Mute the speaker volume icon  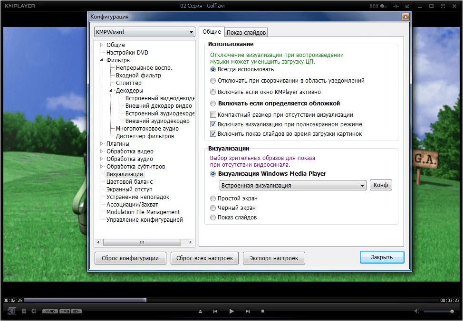[x=416, y=311]
